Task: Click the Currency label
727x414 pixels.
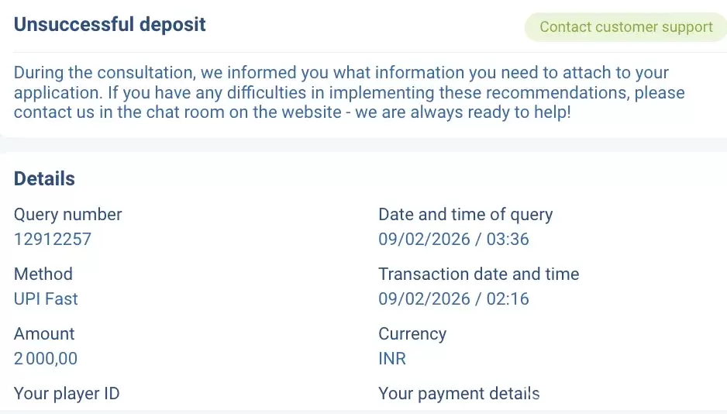Action: point(412,333)
